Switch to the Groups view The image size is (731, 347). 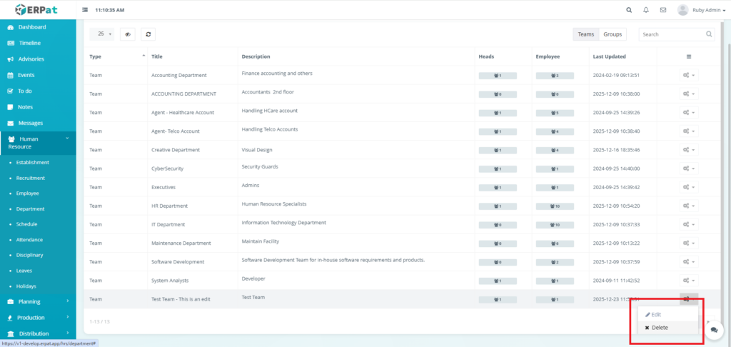612,34
